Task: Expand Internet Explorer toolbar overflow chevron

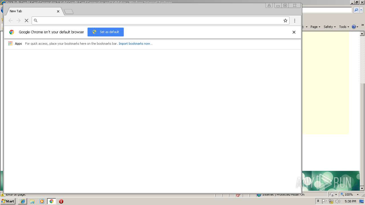Action: 362,25
